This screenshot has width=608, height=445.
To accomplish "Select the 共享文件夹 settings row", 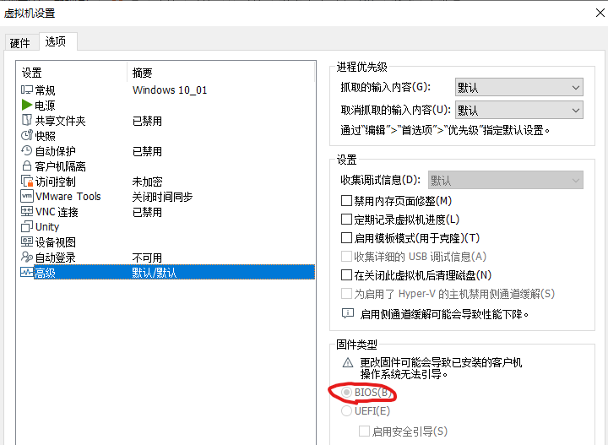I will (167, 121).
